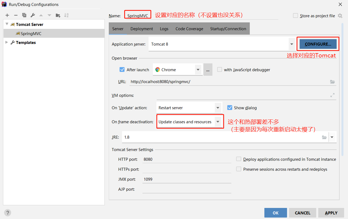This screenshot has width=348, height=219.
Task: Click the JRE 1.8 input field
Action: tap(221, 137)
